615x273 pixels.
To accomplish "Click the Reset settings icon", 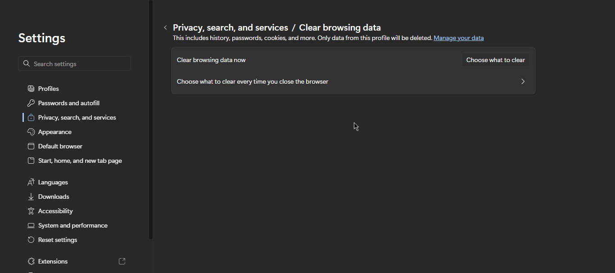I will tap(31, 240).
